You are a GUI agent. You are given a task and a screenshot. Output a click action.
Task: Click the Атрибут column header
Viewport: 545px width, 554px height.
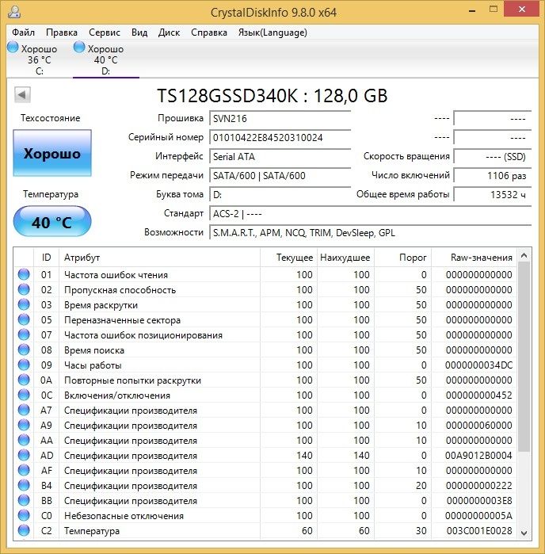pos(159,258)
